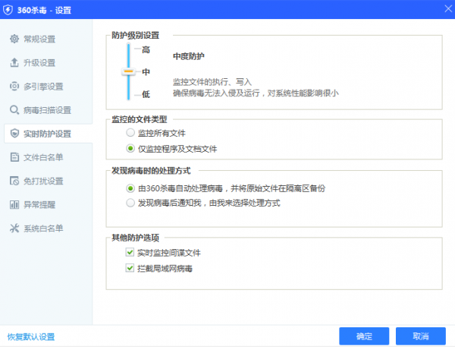Click the clock icon beside 免打扰设置
This screenshot has height=347, width=455.
click(14, 181)
